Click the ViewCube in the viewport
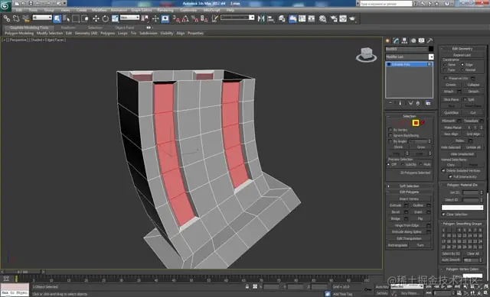This screenshot has width=490, height=297. click(x=366, y=54)
